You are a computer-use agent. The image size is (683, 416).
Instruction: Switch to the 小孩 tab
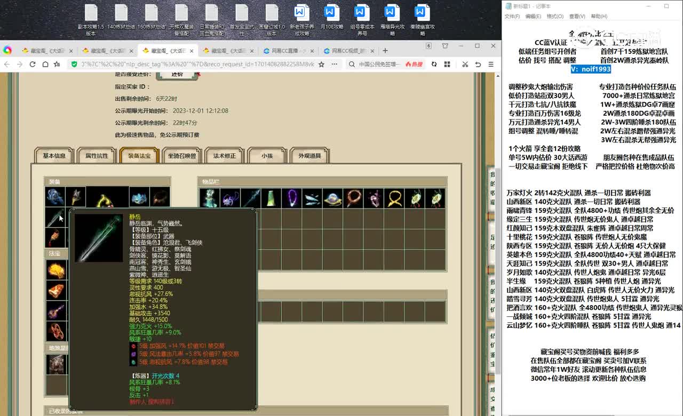[x=267, y=156]
